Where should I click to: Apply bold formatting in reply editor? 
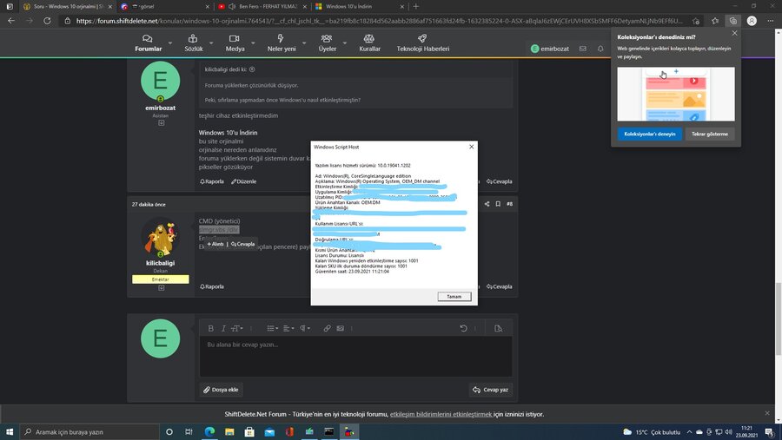click(x=210, y=328)
